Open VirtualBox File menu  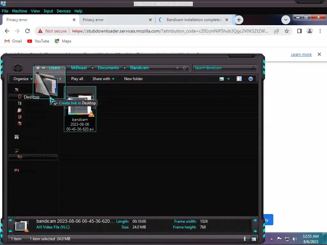pos(5,11)
